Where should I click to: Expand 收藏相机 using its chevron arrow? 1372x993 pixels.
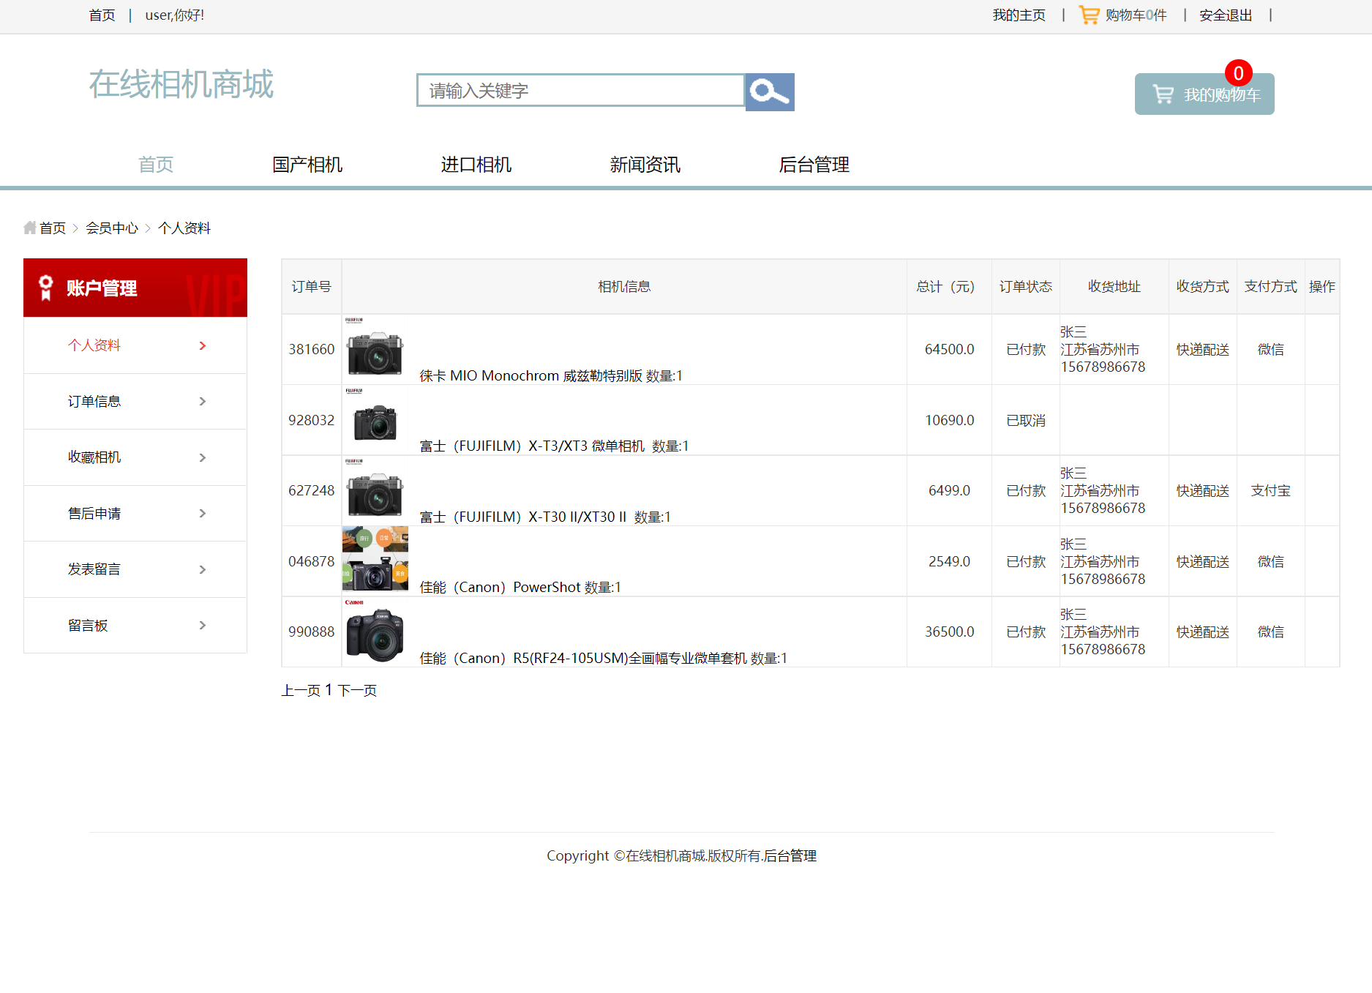click(203, 457)
